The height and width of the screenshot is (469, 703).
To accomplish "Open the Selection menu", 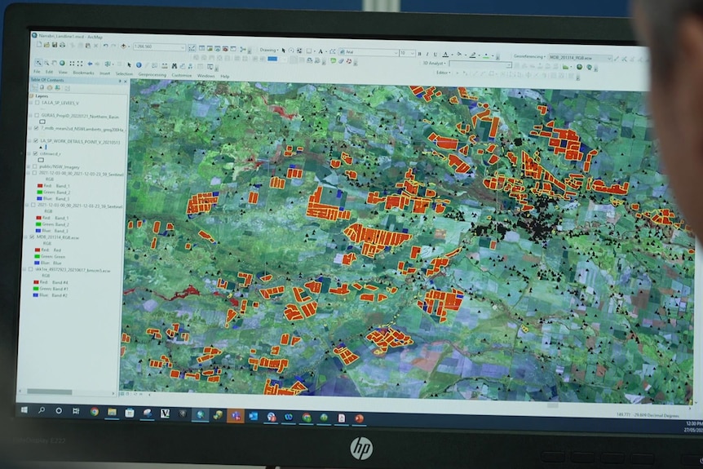I will [124, 73].
